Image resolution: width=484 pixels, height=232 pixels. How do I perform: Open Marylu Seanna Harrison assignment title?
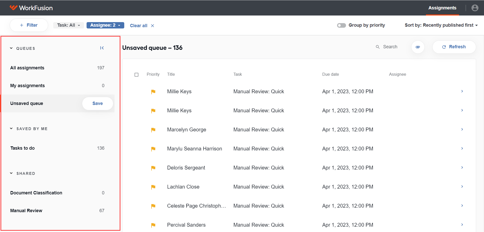(195, 149)
